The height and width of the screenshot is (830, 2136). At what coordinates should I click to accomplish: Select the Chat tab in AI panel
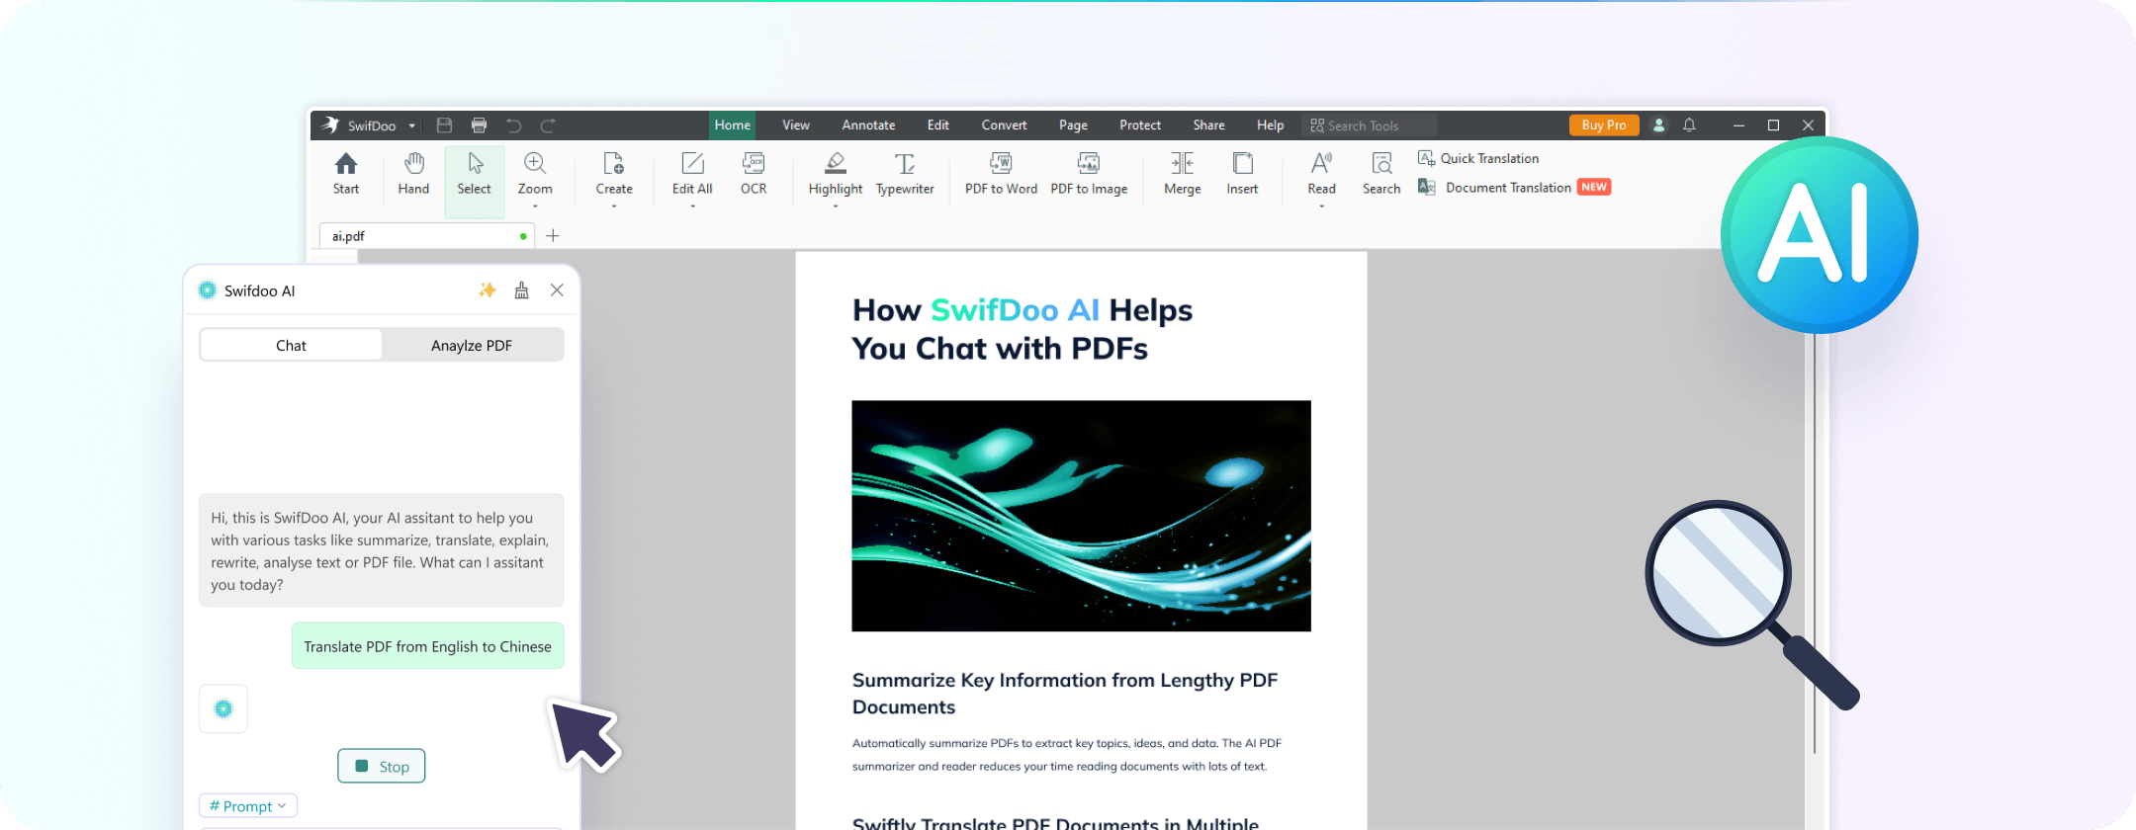click(x=291, y=345)
